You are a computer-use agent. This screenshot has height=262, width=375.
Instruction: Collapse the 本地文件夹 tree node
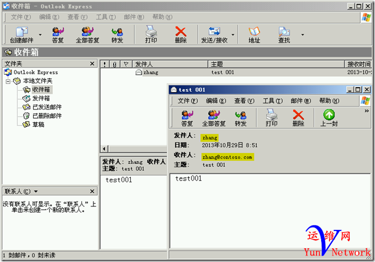[x=8, y=81]
